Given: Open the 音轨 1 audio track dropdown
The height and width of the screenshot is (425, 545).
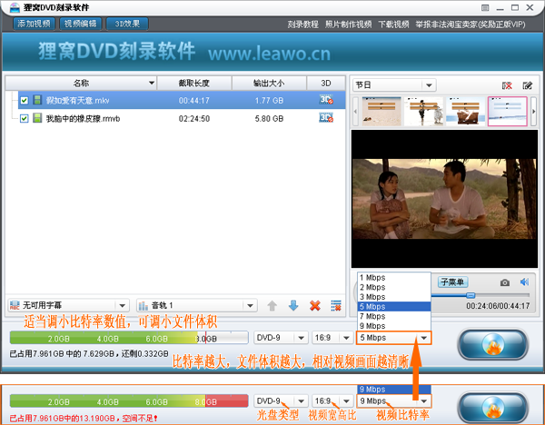Looking at the screenshot, I should pos(197,305).
